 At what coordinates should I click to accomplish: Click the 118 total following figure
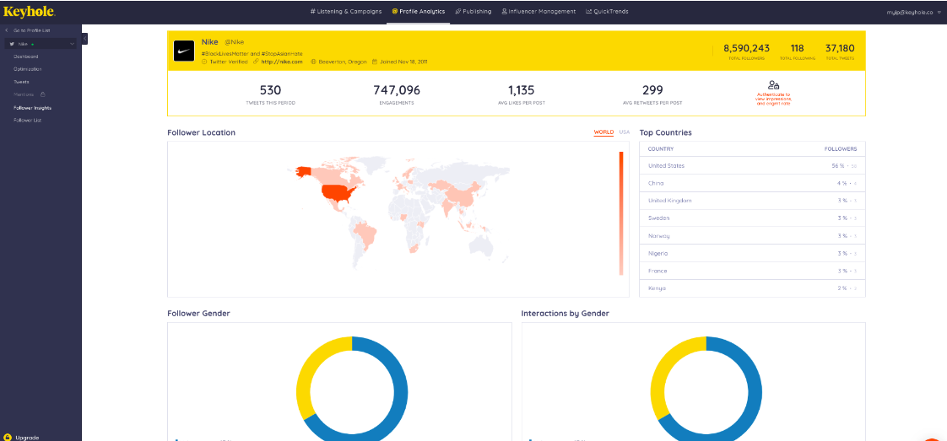coord(798,48)
